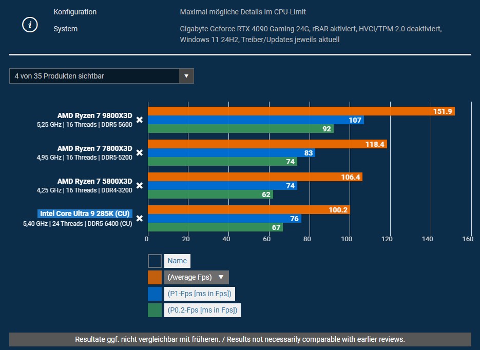Click the 83 blue bar of 7800X3D
Image resolution: width=480 pixels, height=350 pixels.
click(x=232, y=152)
